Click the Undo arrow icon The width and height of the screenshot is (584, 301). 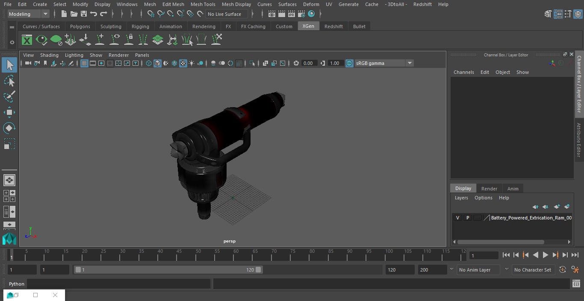point(94,14)
